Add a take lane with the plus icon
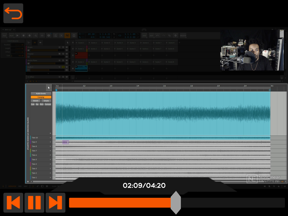Viewport: 288px width, 216px height. (x=50, y=133)
